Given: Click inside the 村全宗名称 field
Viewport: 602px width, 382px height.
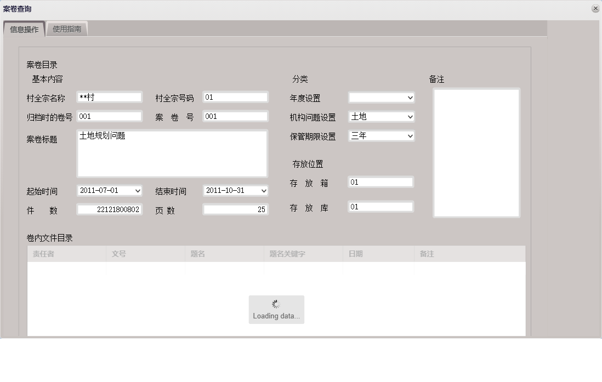Looking at the screenshot, I should click(109, 96).
